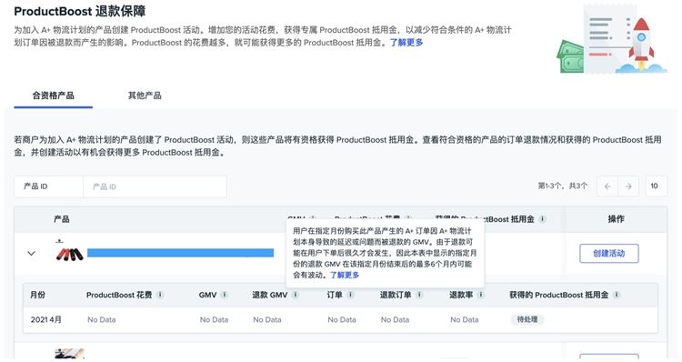Click the info icon beside 退款订单 column
This screenshot has width=682, height=362.
point(420,295)
